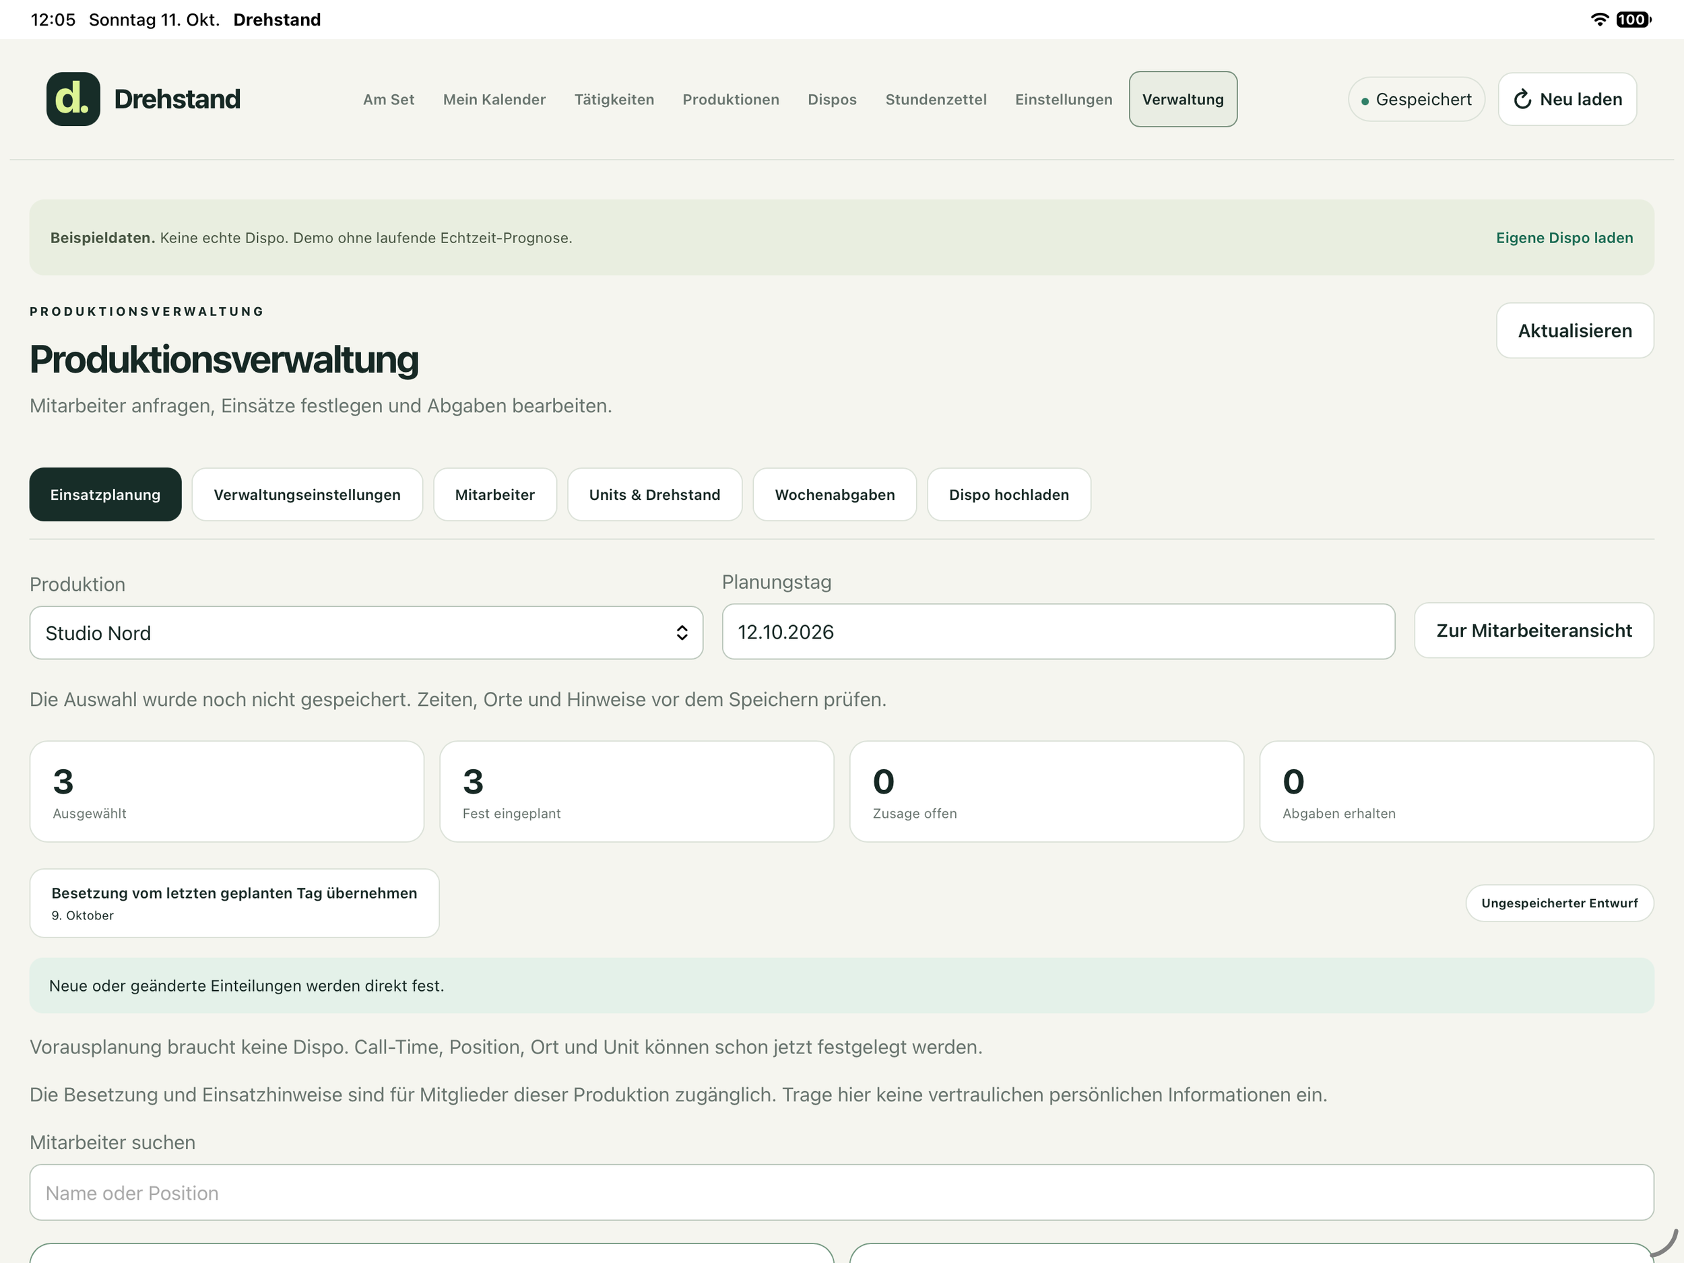Click the Gespeichert status pill

click(1416, 99)
